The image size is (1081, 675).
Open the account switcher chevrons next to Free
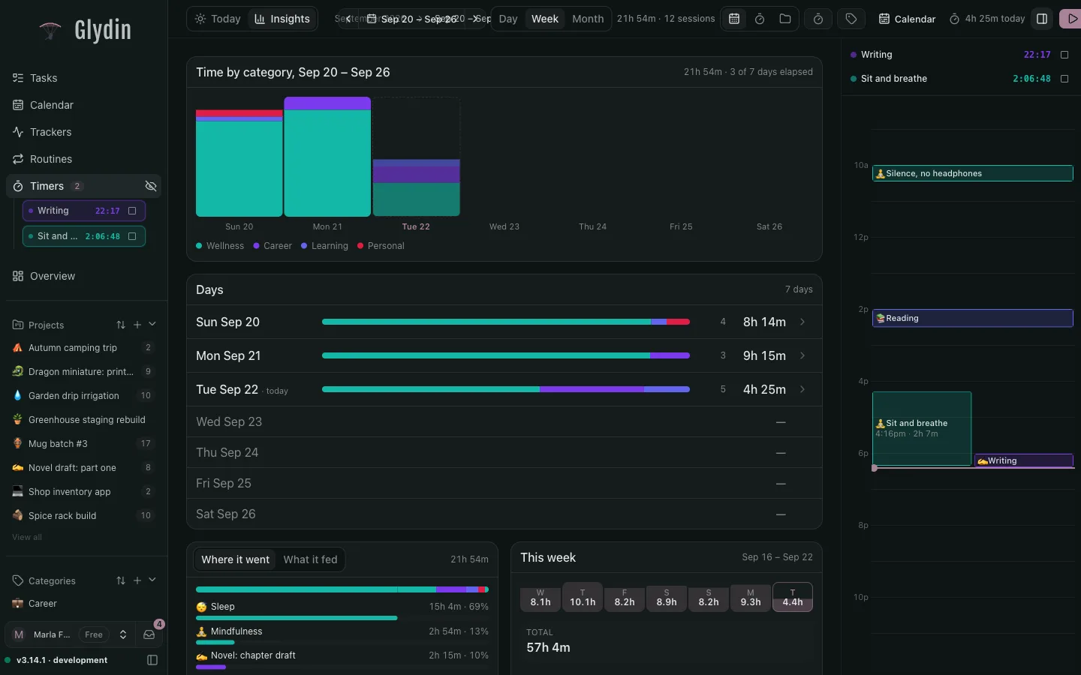click(123, 634)
